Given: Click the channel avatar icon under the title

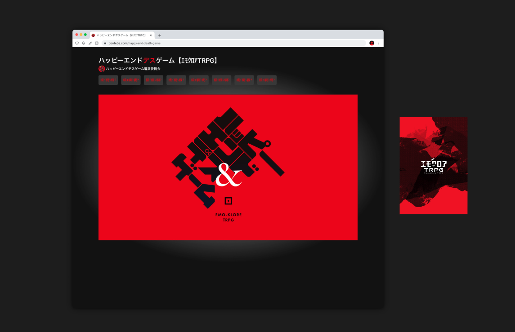Looking at the screenshot, I should [x=102, y=69].
